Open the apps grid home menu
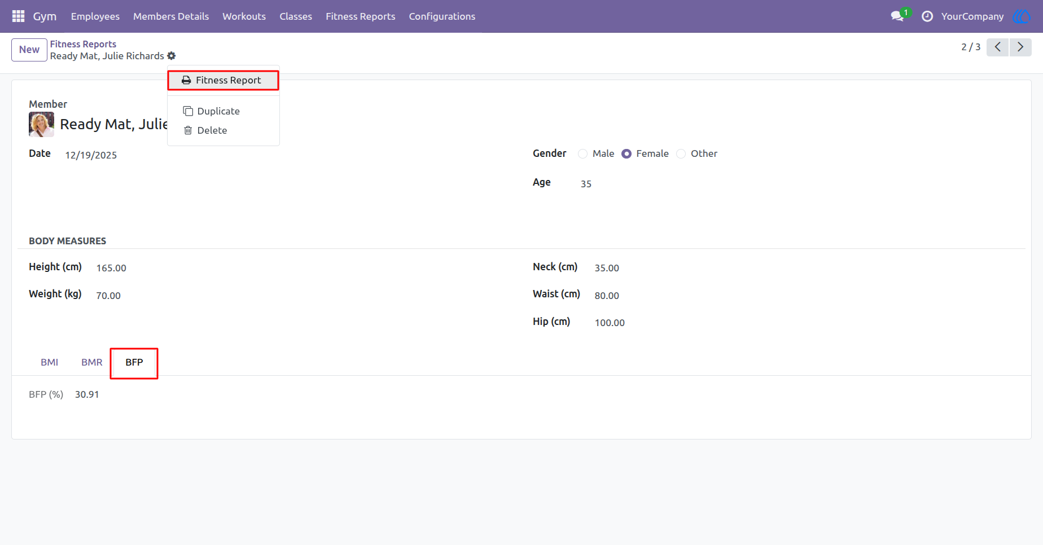The height and width of the screenshot is (545, 1043). [x=18, y=16]
